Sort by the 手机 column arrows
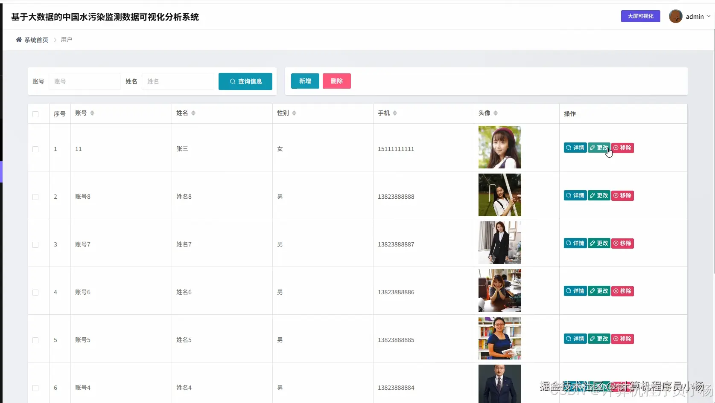The width and height of the screenshot is (715, 403). tap(395, 113)
